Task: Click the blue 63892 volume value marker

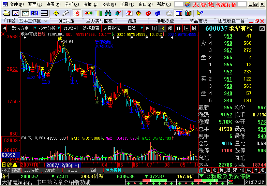Action: click(x=11, y=155)
